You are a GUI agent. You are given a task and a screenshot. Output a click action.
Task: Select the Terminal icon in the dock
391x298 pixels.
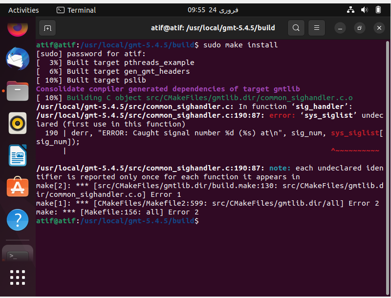pyautogui.click(x=18, y=255)
